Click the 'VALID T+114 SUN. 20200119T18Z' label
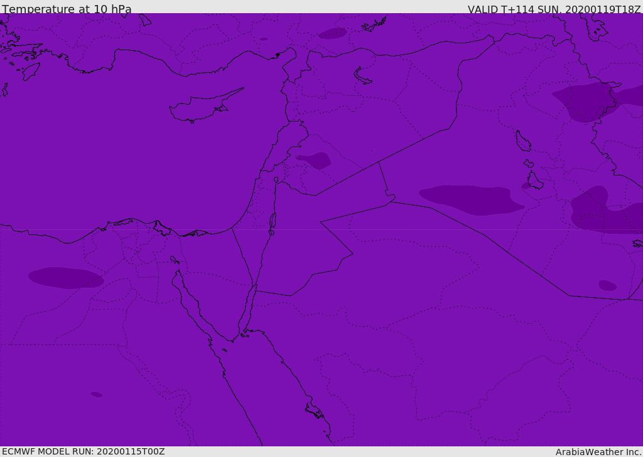This screenshot has height=457, width=643. coord(554,9)
